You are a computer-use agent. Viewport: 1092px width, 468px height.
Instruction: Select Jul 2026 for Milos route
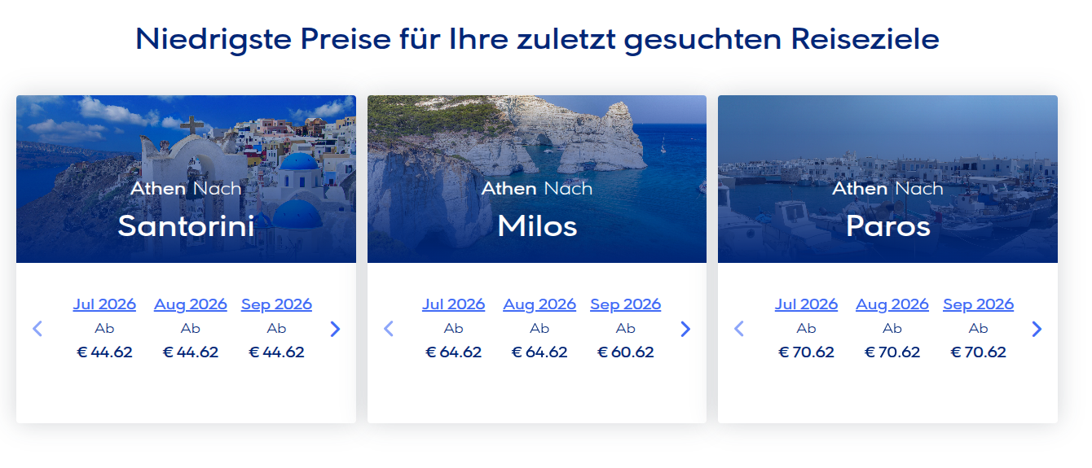coord(453,304)
